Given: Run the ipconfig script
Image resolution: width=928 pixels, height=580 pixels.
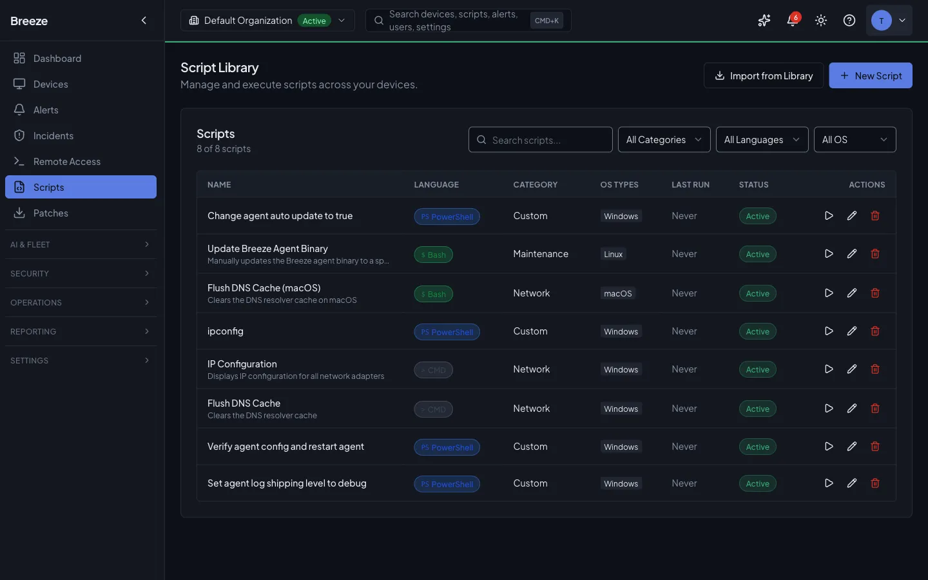Looking at the screenshot, I should (x=829, y=331).
